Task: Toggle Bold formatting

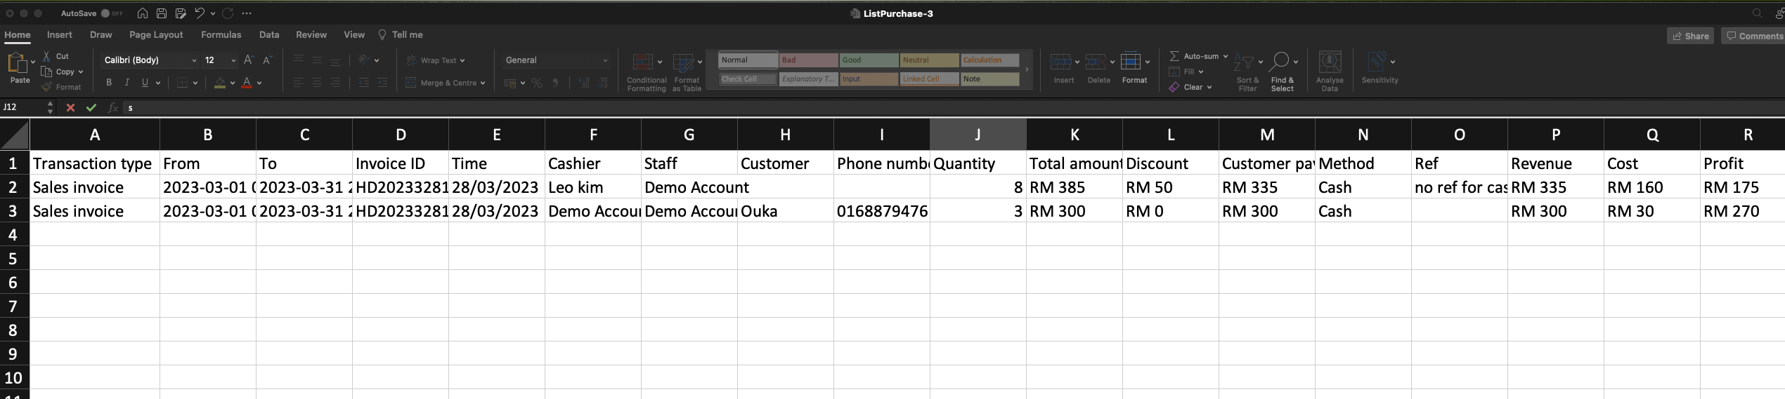Action: pos(109,83)
